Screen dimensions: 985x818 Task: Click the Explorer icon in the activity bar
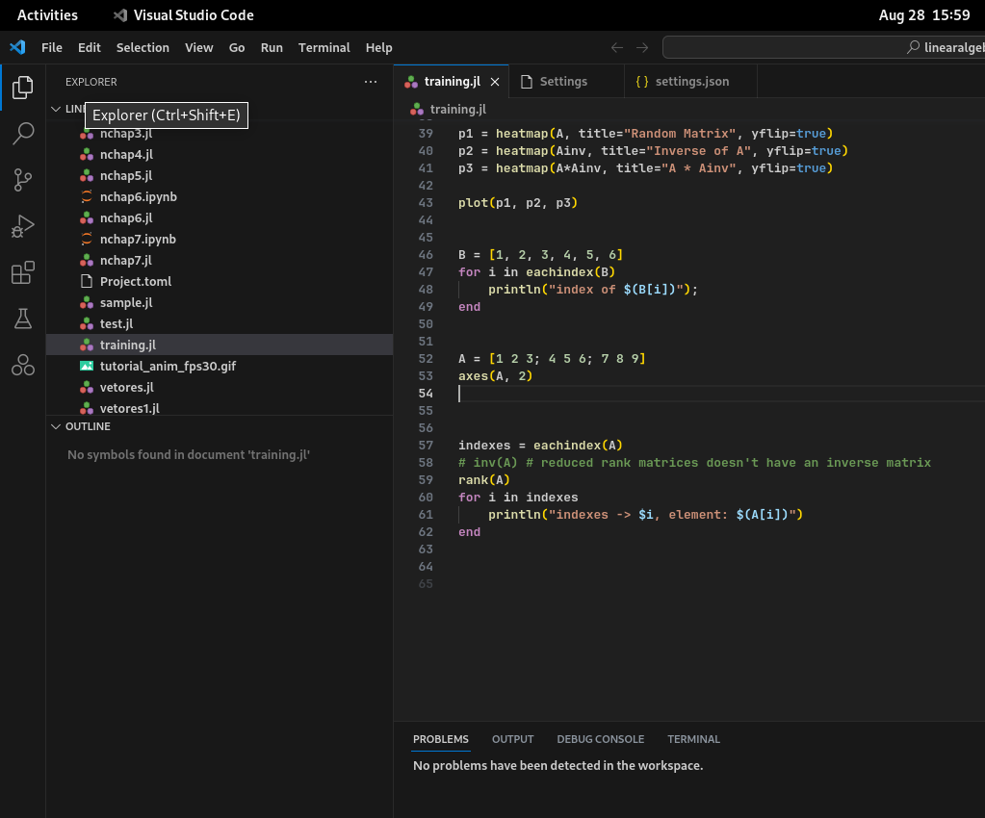click(22, 88)
